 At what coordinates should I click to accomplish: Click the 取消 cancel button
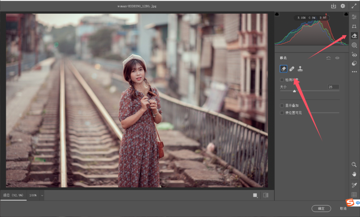pos(344,209)
